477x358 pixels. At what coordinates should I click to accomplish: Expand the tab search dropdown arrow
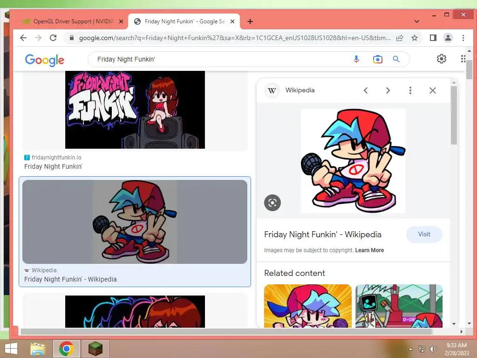417,21
